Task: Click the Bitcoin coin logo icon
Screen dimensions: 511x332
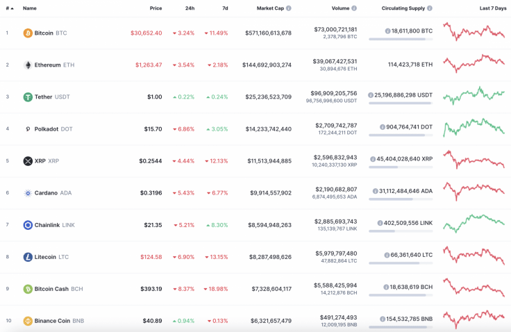Action: 28,33
